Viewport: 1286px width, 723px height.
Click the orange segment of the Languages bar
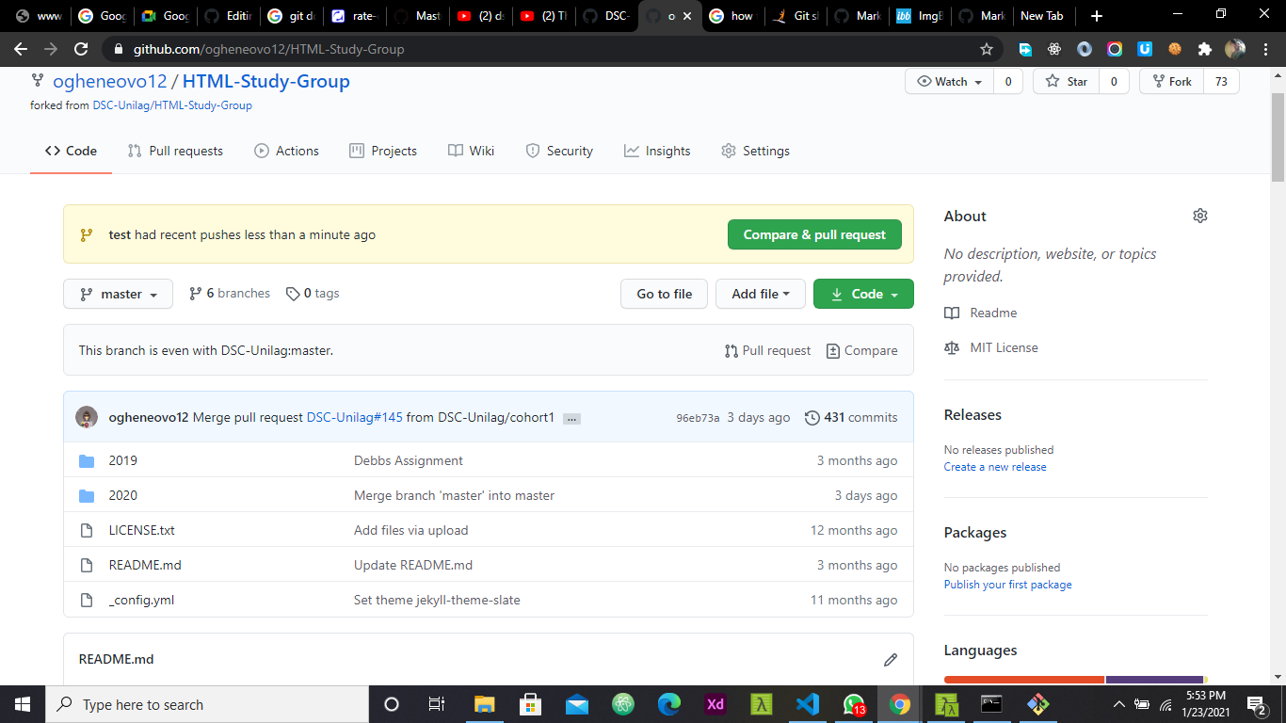1024,679
